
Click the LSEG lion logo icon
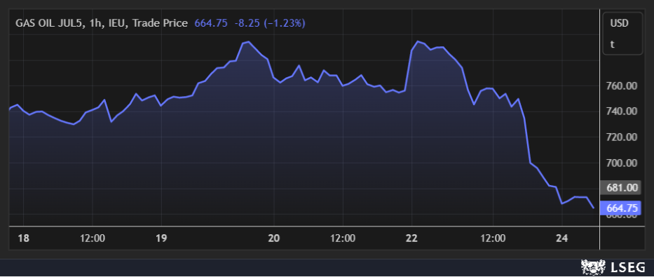[x=593, y=267]
